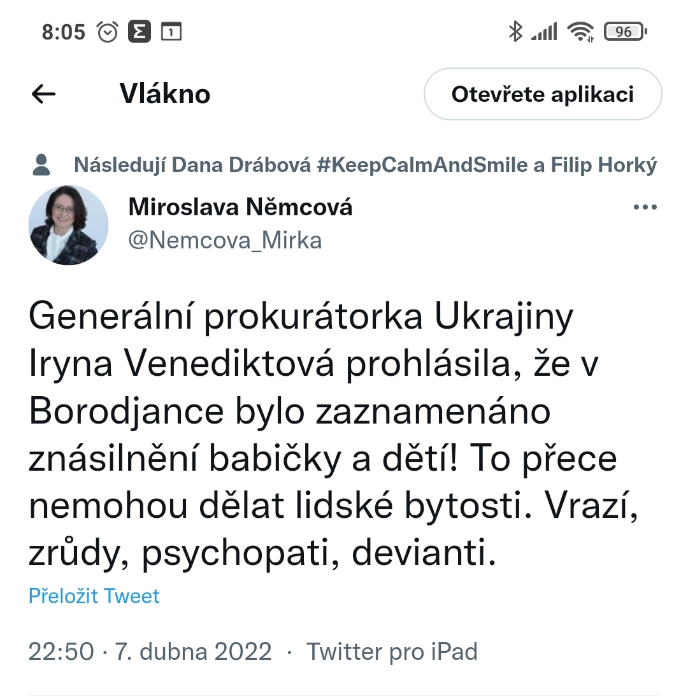Tap the back arrow icon
This screenshot has width=688, height=700.
[x=43, y=94]
